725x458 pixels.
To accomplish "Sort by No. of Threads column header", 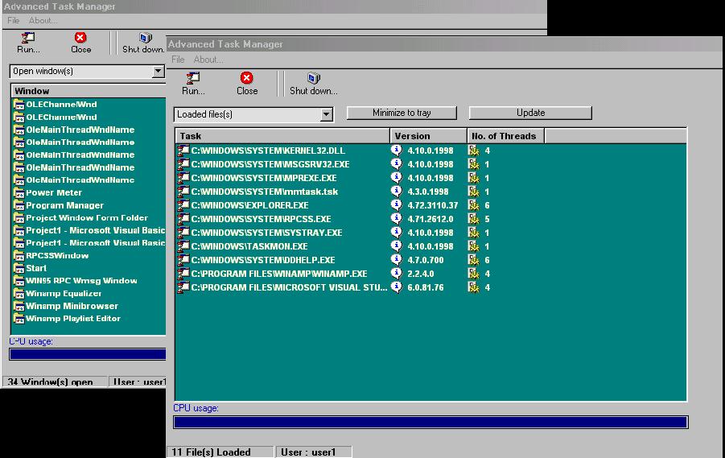I will coord(506,136).
